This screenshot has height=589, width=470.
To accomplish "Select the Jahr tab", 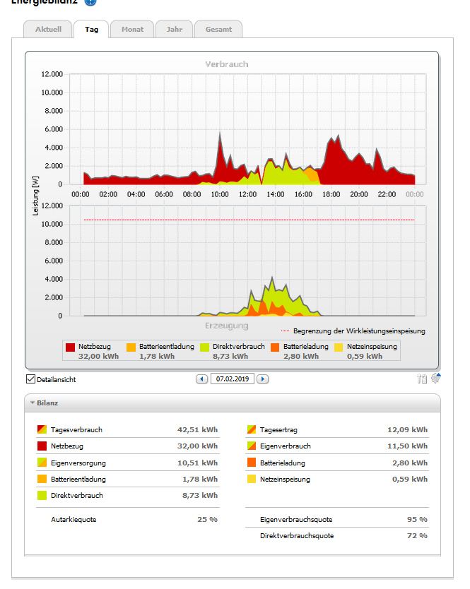I will (x=174, y=29).
